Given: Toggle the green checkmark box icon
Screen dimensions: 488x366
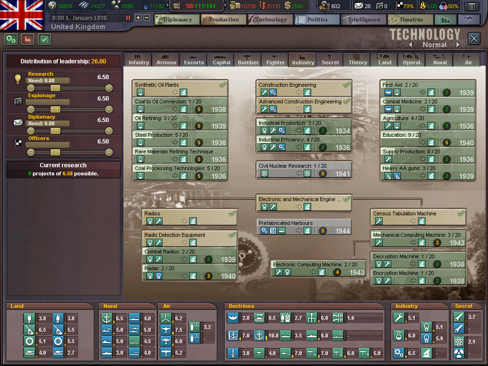Looking at the screenshot, I should (44, 39).
